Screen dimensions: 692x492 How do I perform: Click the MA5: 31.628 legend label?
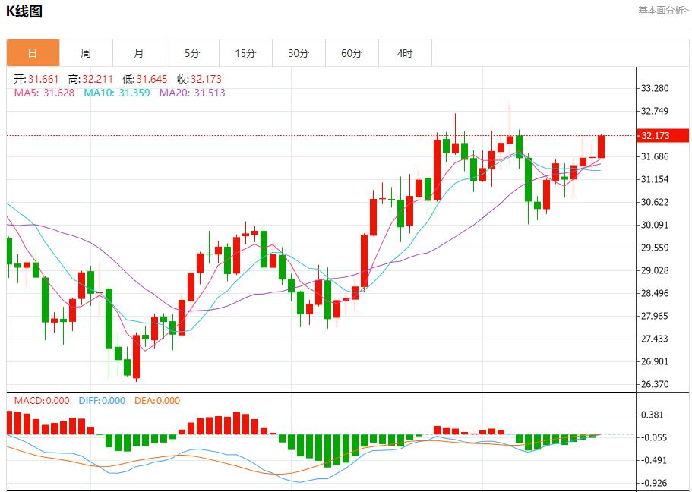pyautogui.click(x=44, y=93)
